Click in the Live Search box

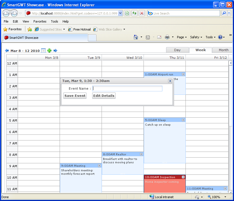click(183, 13)
